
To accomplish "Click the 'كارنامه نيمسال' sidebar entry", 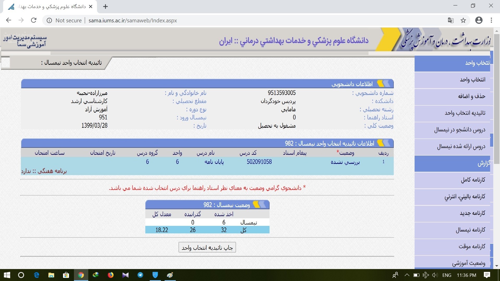I will [470, 230].
